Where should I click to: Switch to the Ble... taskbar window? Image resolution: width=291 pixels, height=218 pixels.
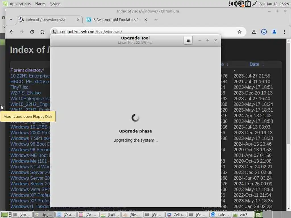point(132,215)
